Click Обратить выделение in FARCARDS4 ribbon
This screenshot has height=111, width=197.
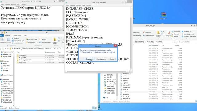tap(189, 36)
